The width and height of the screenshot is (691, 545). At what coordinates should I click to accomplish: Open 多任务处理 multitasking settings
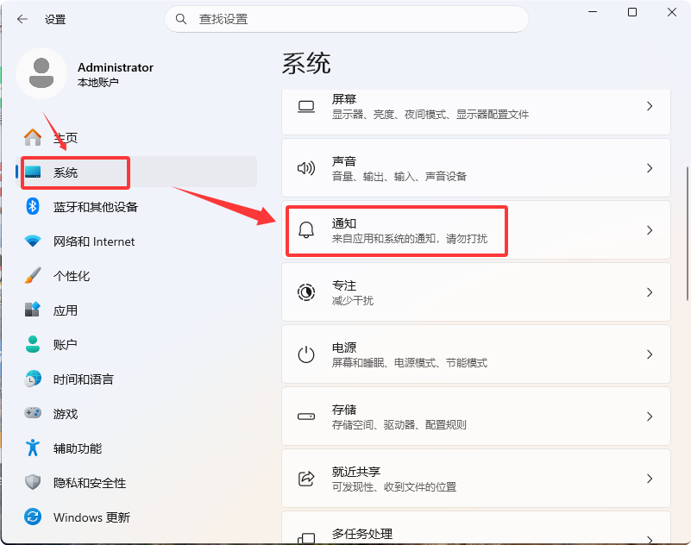pos(476,528)
